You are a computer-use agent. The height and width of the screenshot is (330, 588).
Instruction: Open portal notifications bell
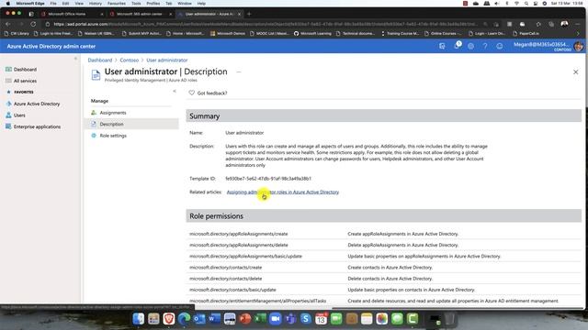coord(457,46)
